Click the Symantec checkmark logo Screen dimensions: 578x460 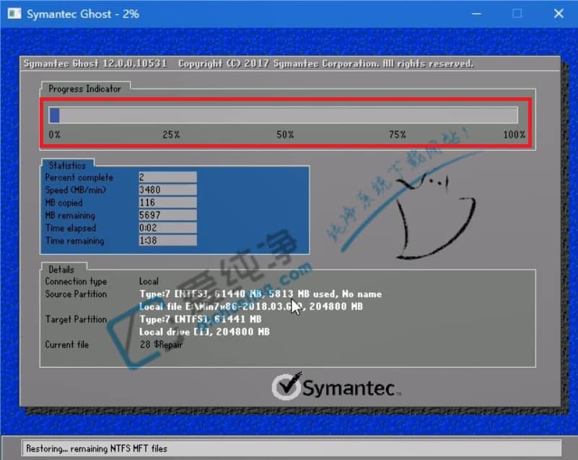point(286,387)
